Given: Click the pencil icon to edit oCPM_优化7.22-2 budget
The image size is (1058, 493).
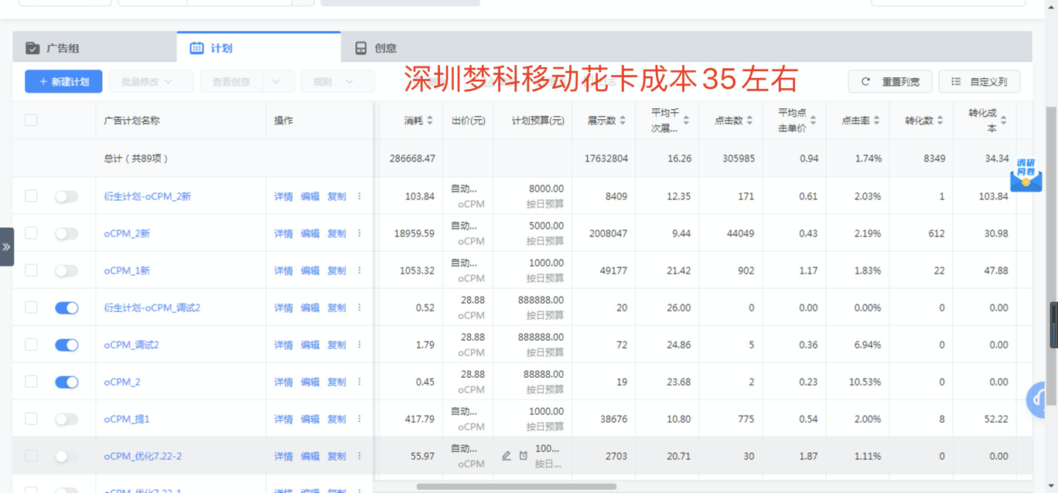Looking at the screenshot, I should 506,456.
